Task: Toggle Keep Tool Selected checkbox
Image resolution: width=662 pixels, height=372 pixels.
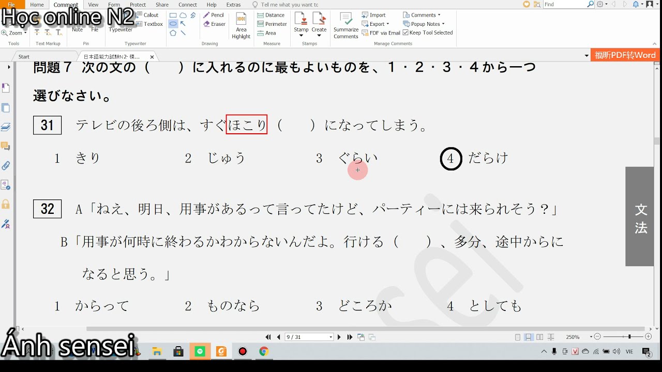Action: (405, 33)
